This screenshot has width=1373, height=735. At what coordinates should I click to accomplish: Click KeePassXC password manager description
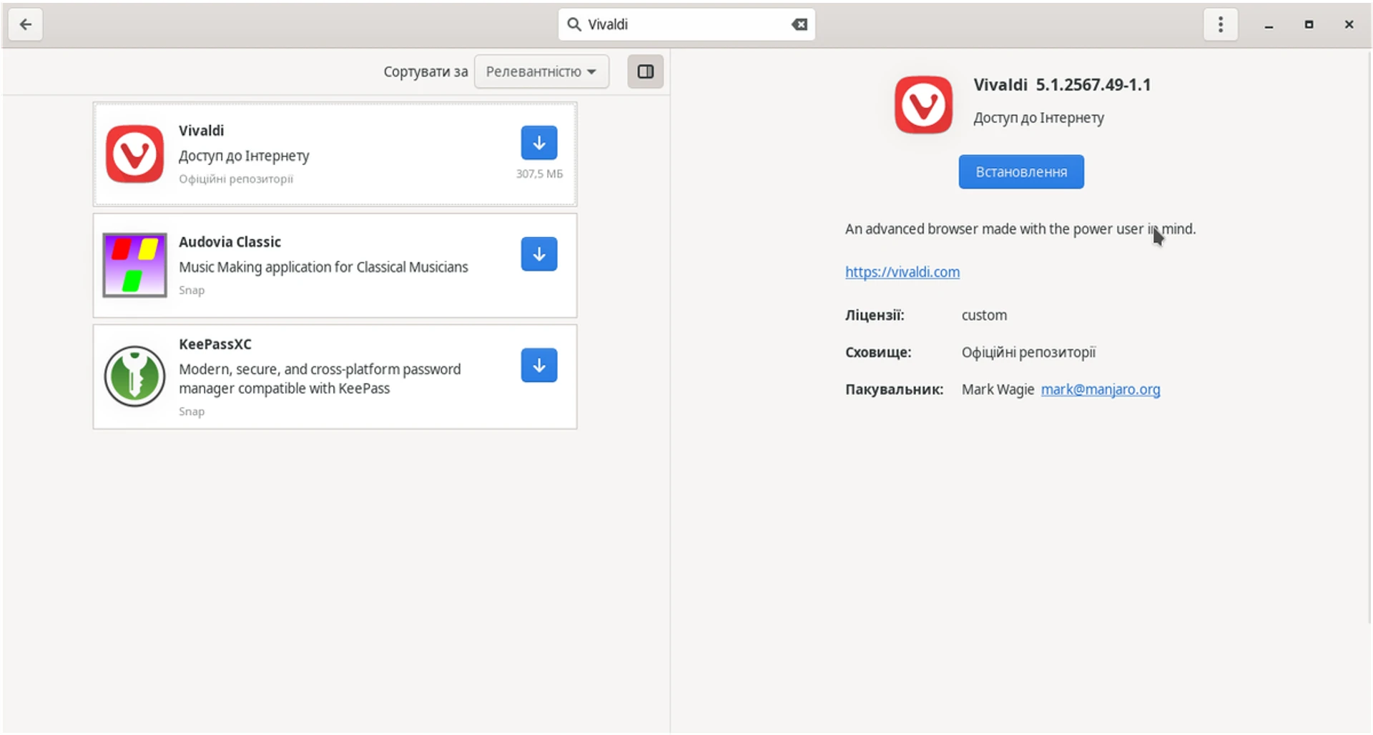click(x=320, y=379)
